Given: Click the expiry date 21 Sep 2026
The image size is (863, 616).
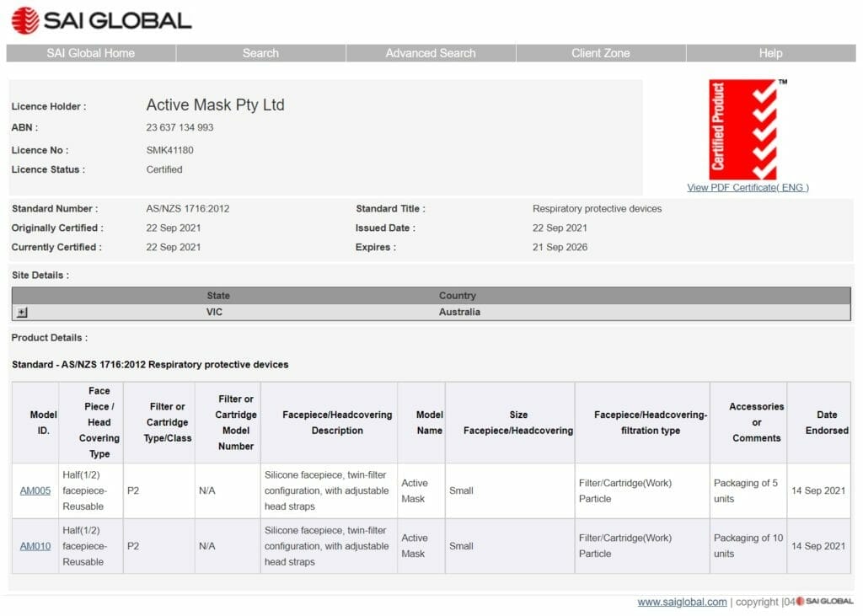Looking at the screenshot, I should tap(560, 247).
